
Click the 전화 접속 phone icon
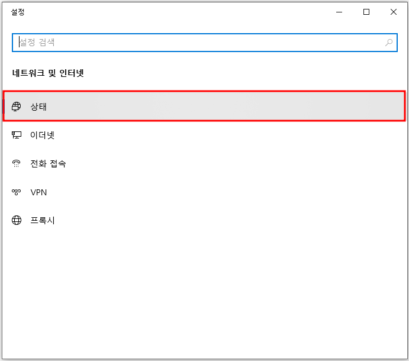click(x=16, y=163)
